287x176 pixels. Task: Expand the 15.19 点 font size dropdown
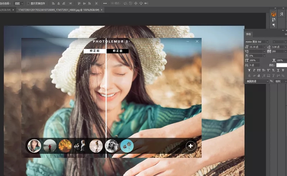click(x=264, y=47)
